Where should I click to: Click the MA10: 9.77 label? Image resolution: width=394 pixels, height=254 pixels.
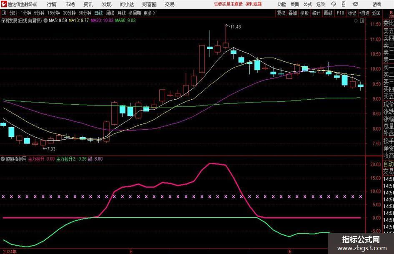(79, 20)
